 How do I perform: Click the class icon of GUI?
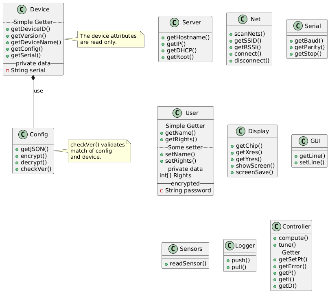click(303, 141)
